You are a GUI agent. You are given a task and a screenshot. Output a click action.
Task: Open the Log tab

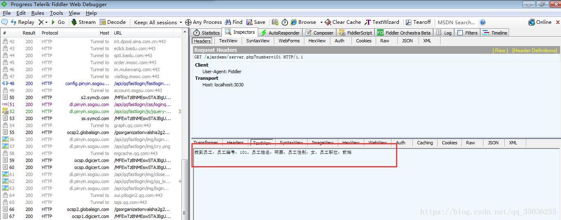(x=444, y=32)
